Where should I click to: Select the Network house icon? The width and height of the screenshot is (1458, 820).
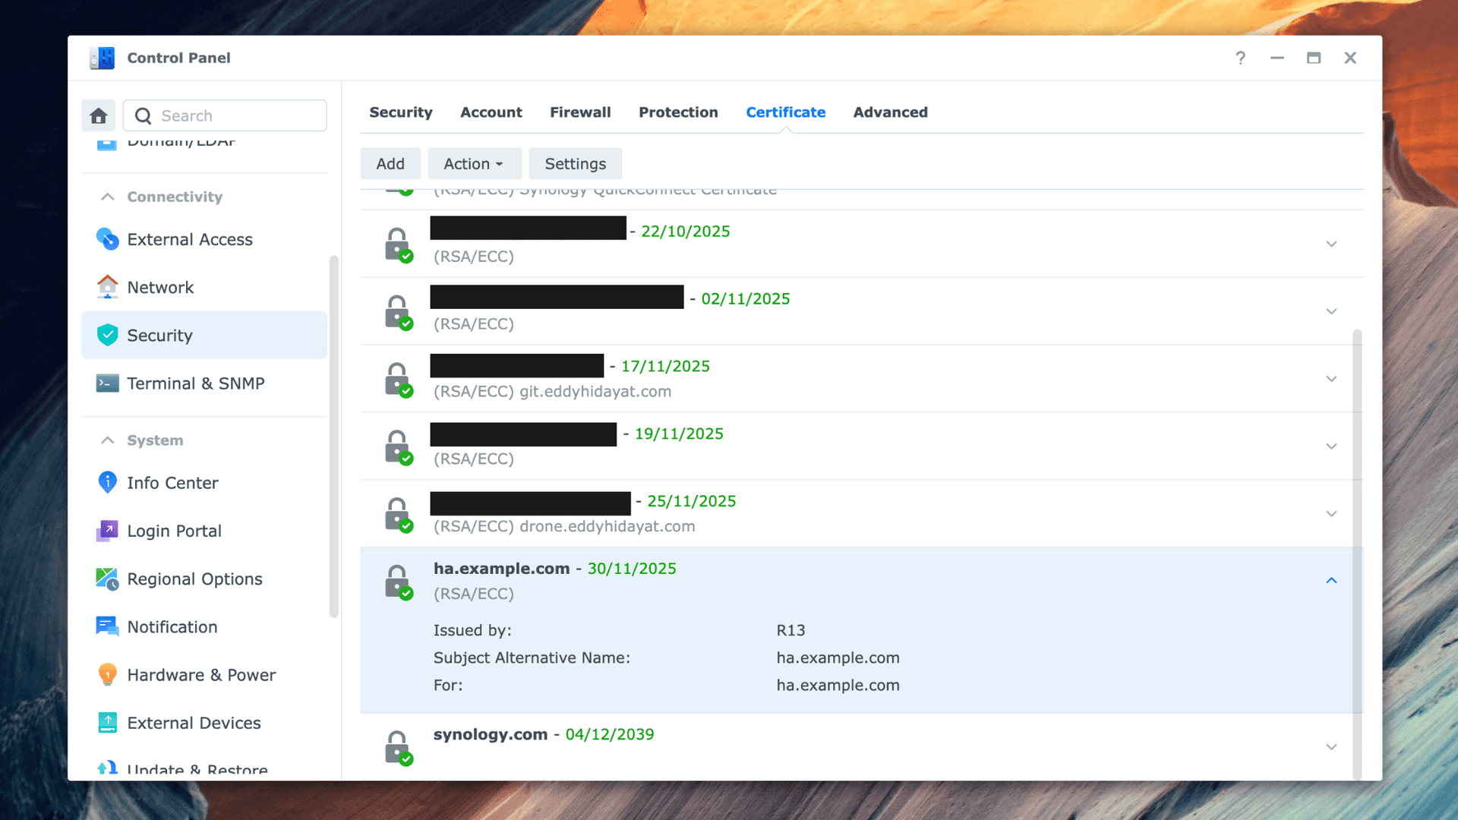(x=107, y=287)
